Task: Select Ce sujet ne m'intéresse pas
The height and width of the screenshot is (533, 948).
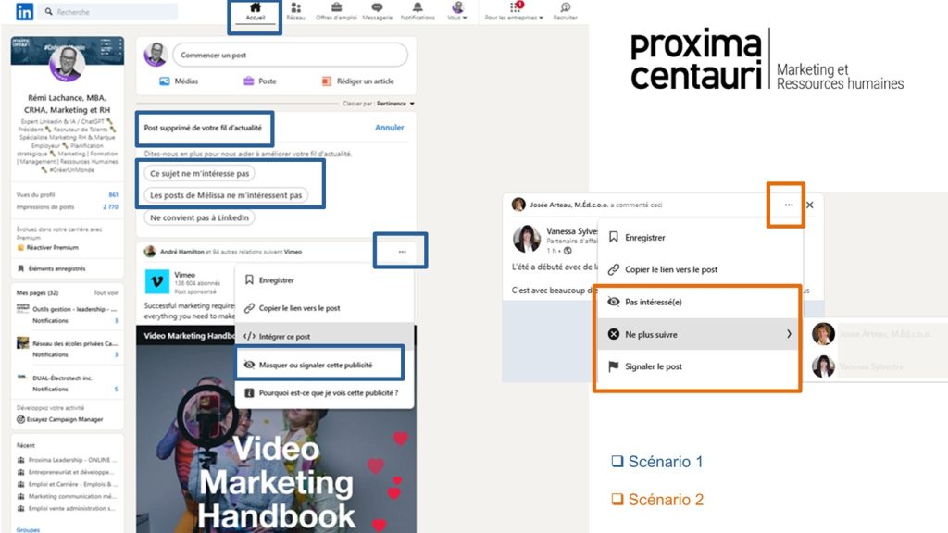Action: [200, 173]
